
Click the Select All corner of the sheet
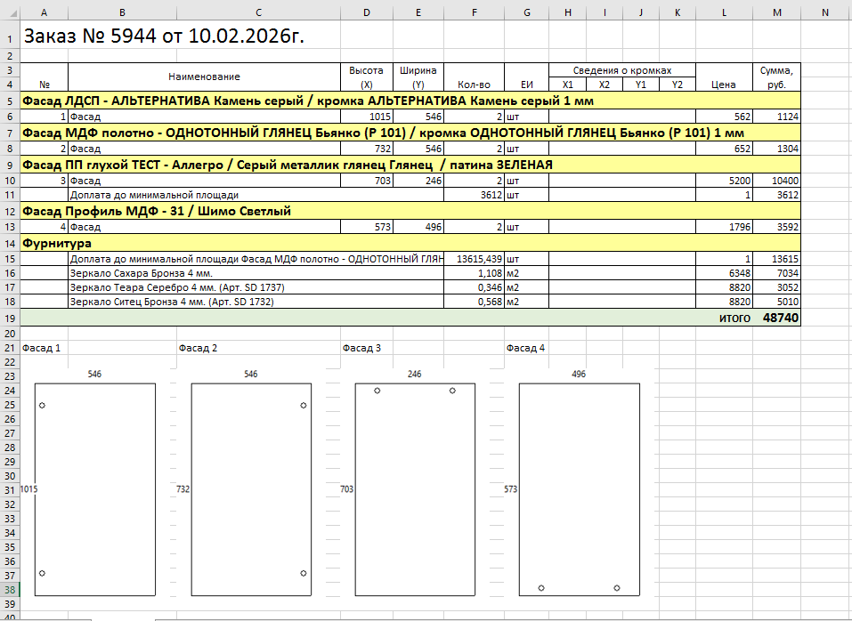coord(9,12)
